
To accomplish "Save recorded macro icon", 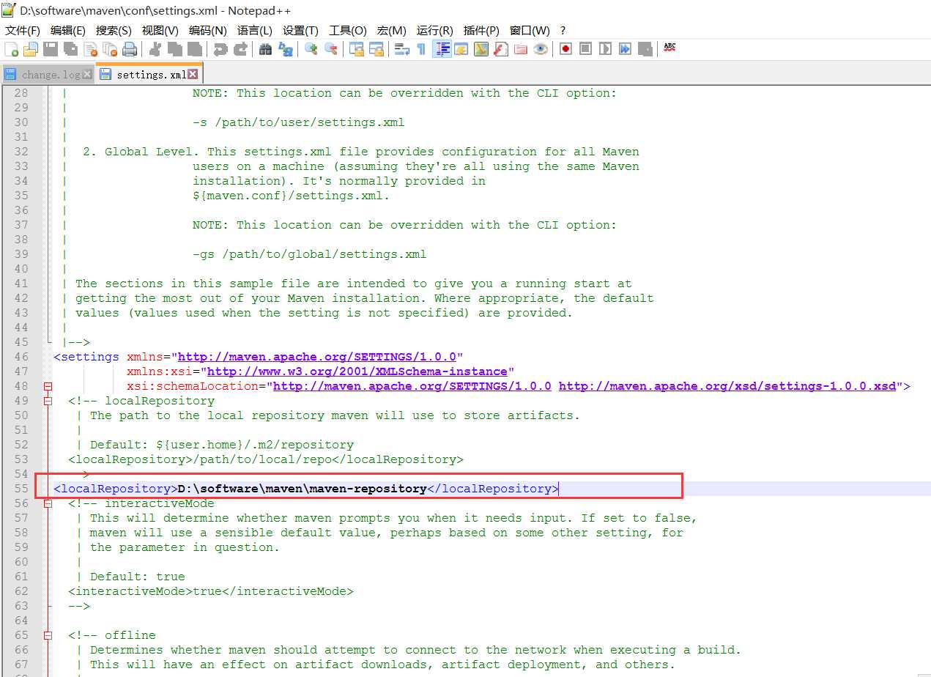I will pyautogui.click(x=645, y=49).
